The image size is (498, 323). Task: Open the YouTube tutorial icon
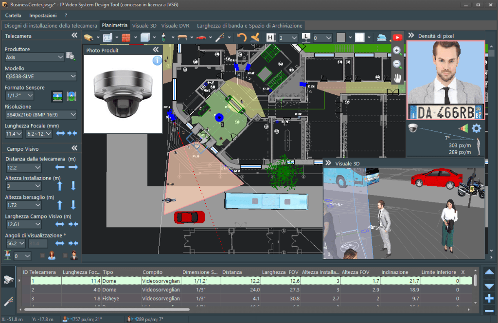pos(397,37)
